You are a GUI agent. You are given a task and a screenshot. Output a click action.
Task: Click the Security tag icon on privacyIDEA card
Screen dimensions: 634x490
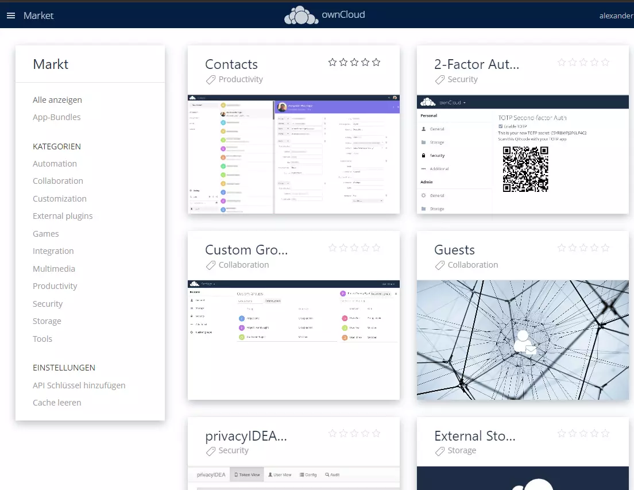[210, 451]
